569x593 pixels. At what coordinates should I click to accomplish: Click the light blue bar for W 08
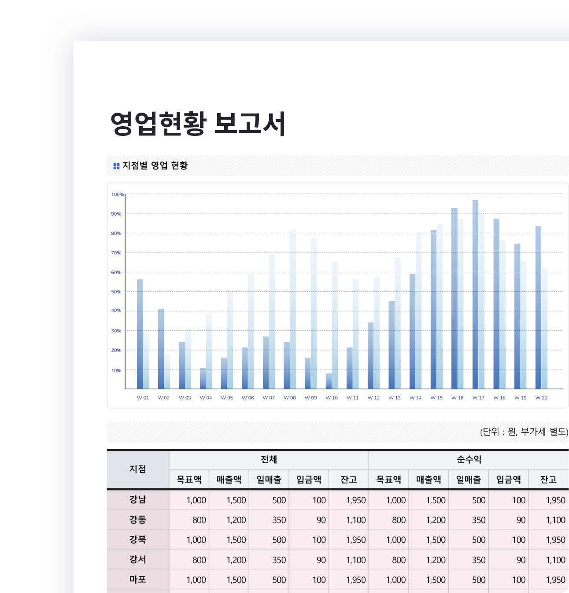(293, 309)
